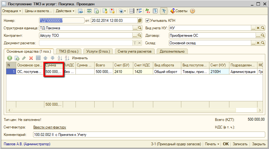Click the green add row icon
This screenshot has width=269, height=149.
(10, 58)
